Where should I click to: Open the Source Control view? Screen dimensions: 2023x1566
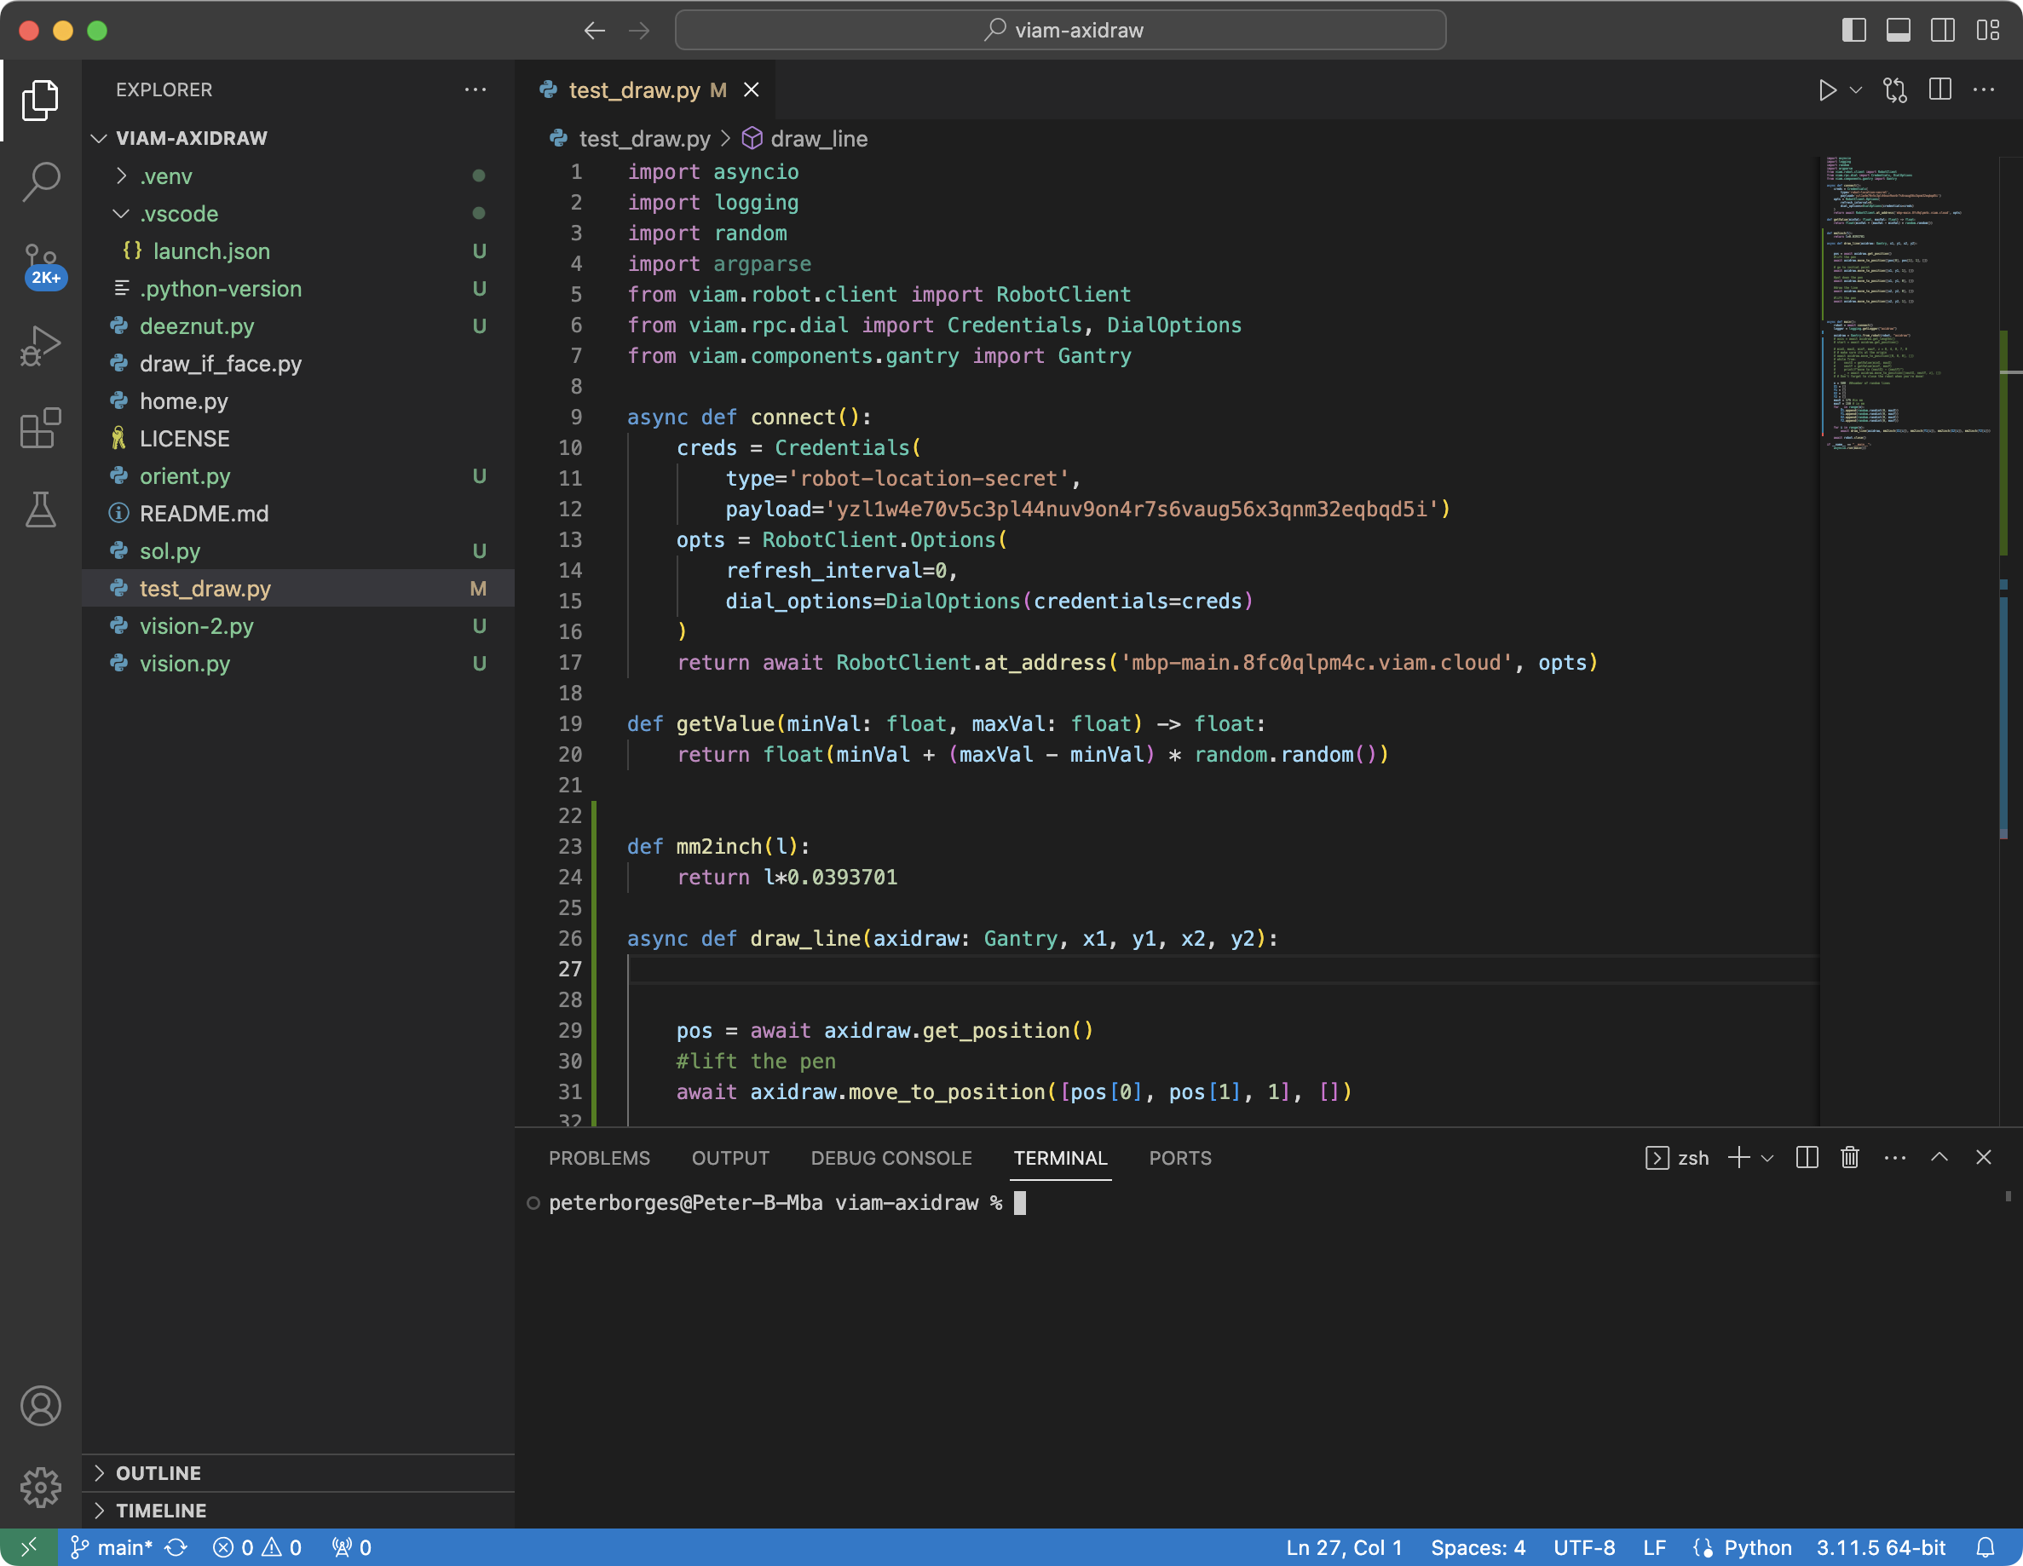click(x=41, y=264)
